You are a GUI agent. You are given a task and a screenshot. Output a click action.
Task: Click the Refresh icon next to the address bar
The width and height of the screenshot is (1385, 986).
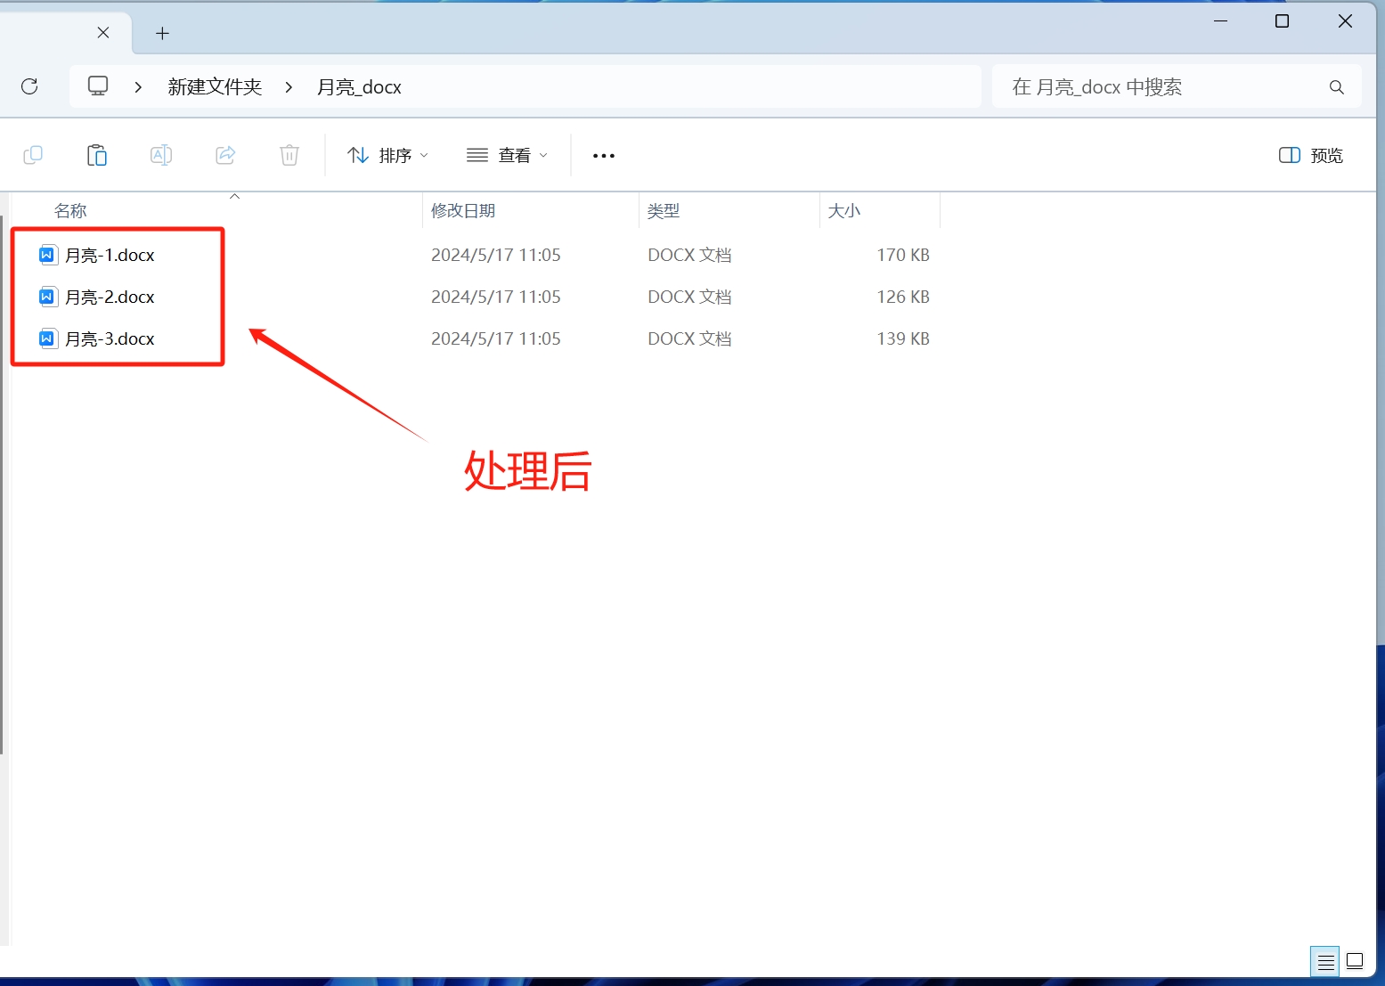29,86
